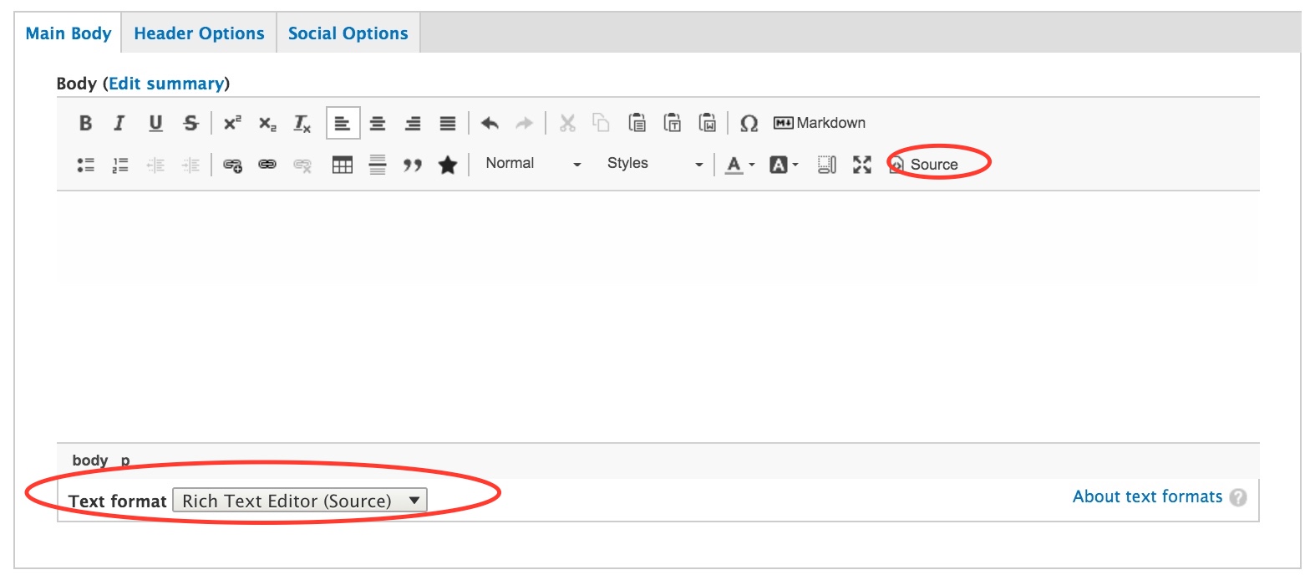Insert a table
Image resolution: width=1310 pixels, height=575 pixels.
342,165
